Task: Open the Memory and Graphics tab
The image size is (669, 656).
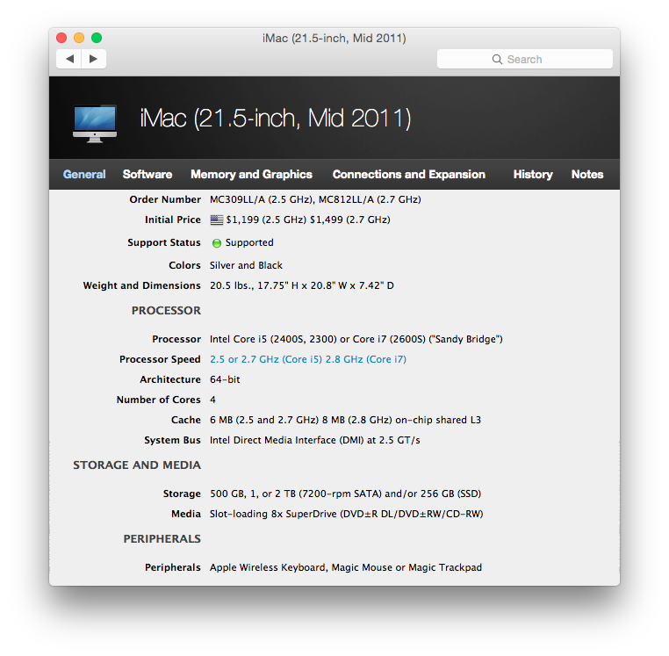Action: point(251,174)
